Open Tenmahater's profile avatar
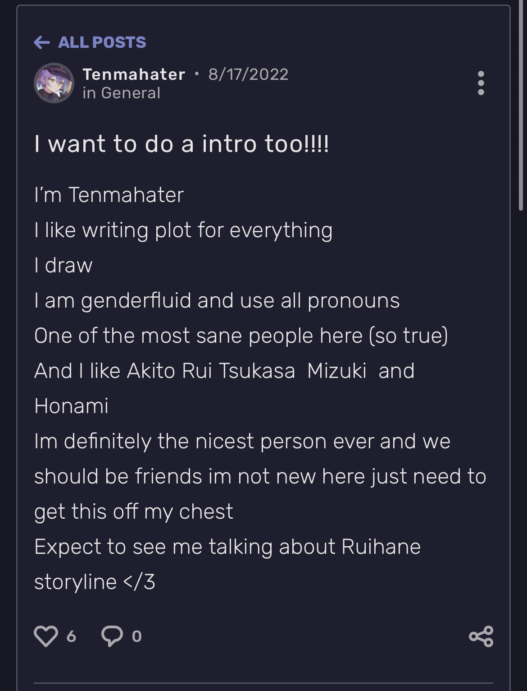The image size is (527, 691). pos(54,83)
